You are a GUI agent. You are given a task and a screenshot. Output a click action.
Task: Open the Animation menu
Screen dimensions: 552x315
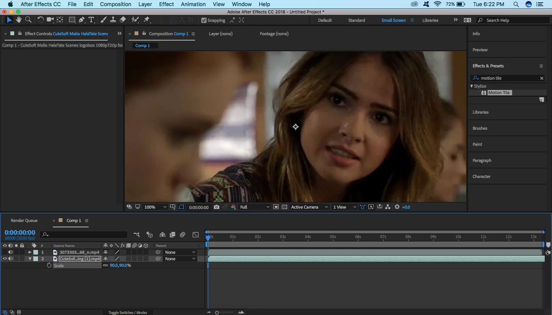(x=193, y=4)
